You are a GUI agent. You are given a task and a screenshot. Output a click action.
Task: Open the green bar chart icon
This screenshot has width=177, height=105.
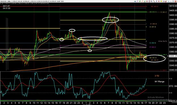pos(145,1)
